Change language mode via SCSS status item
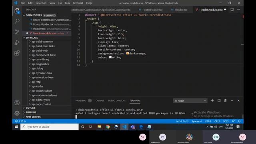256x144 pixels. (226, 121)
